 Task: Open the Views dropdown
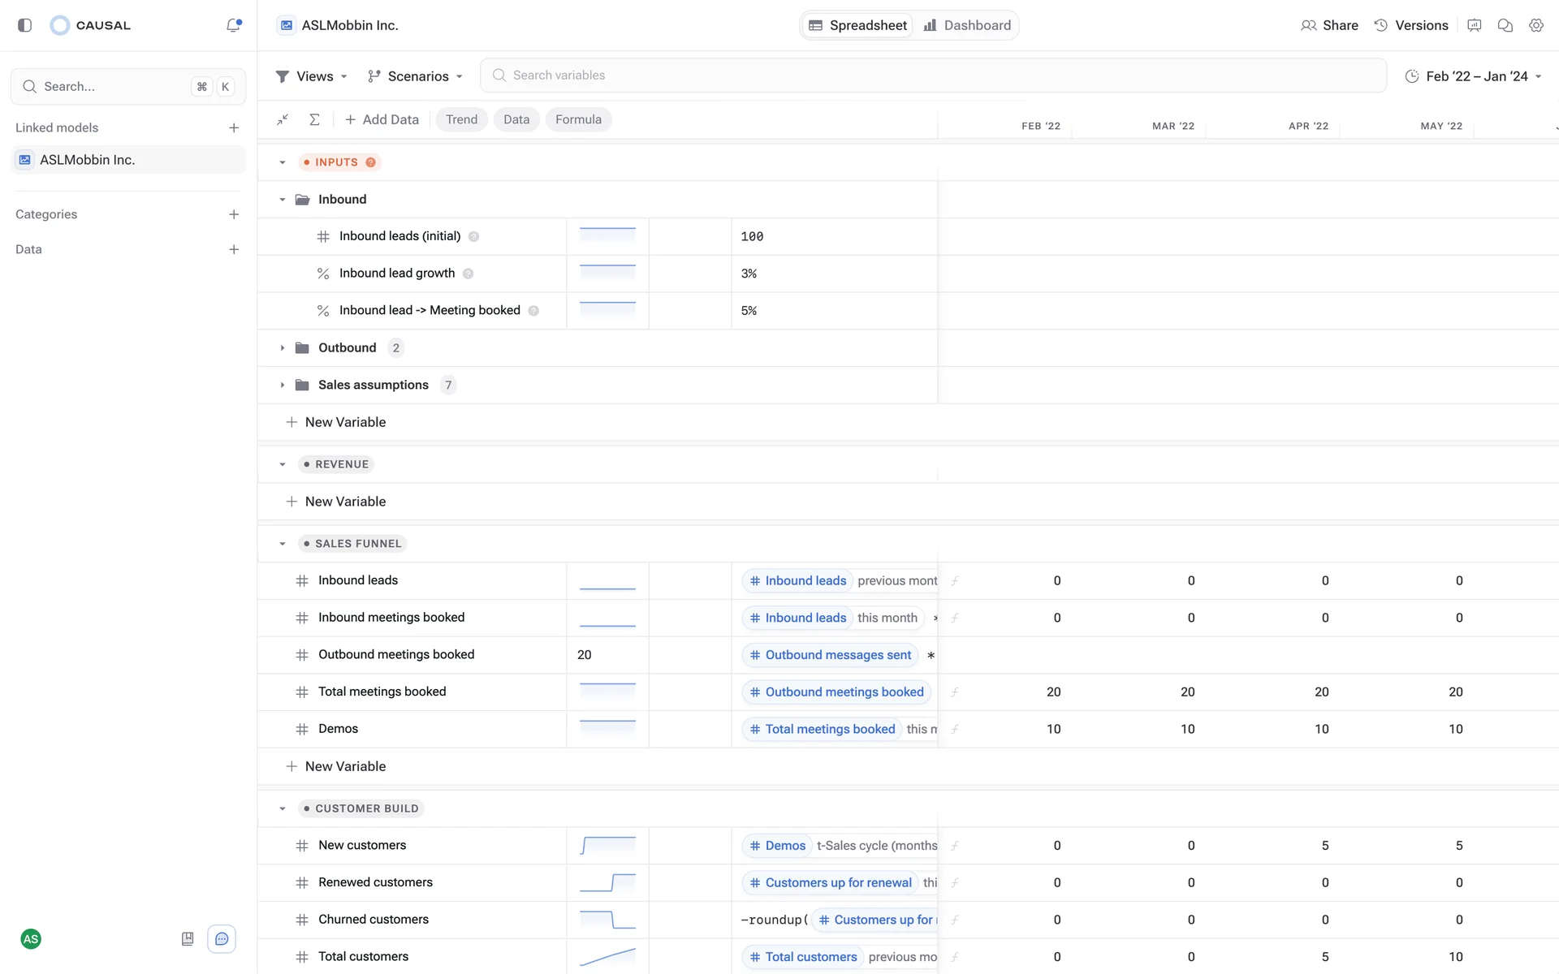(313, 76)
